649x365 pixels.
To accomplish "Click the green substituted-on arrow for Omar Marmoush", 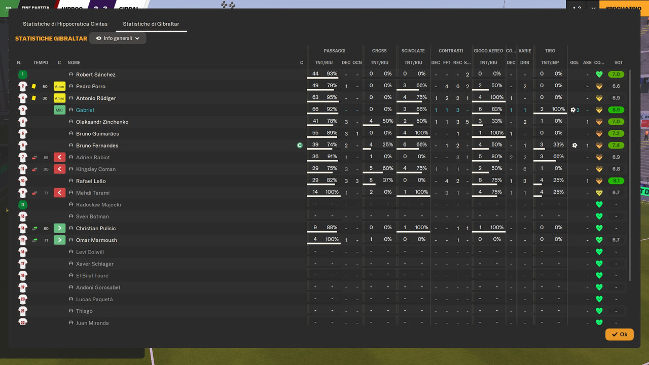I will pos(59,240).
